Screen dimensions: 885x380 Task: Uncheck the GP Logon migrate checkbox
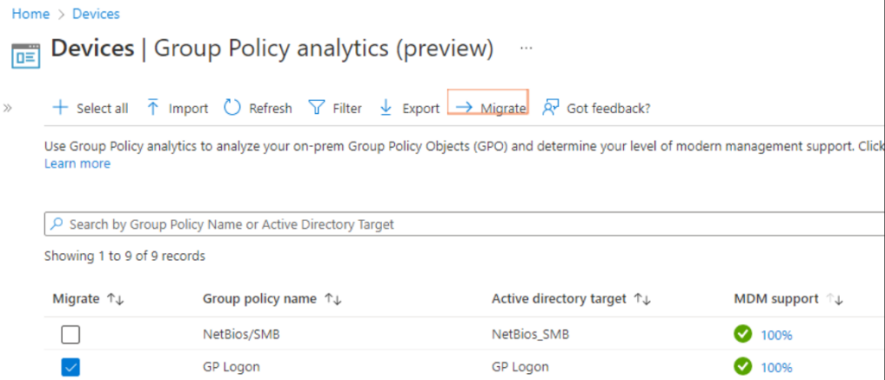[71, 367]
